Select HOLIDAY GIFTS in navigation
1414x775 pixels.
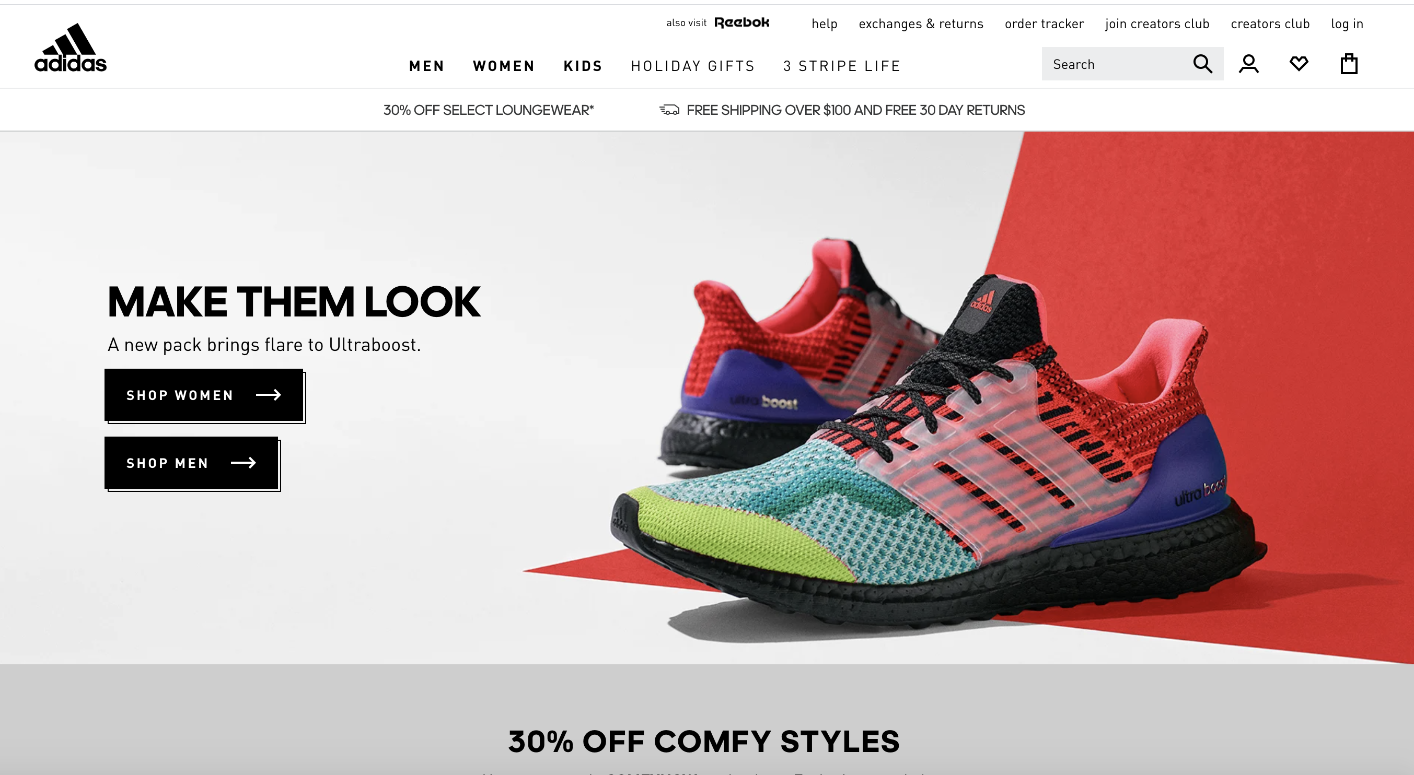(x=693, y=66)
